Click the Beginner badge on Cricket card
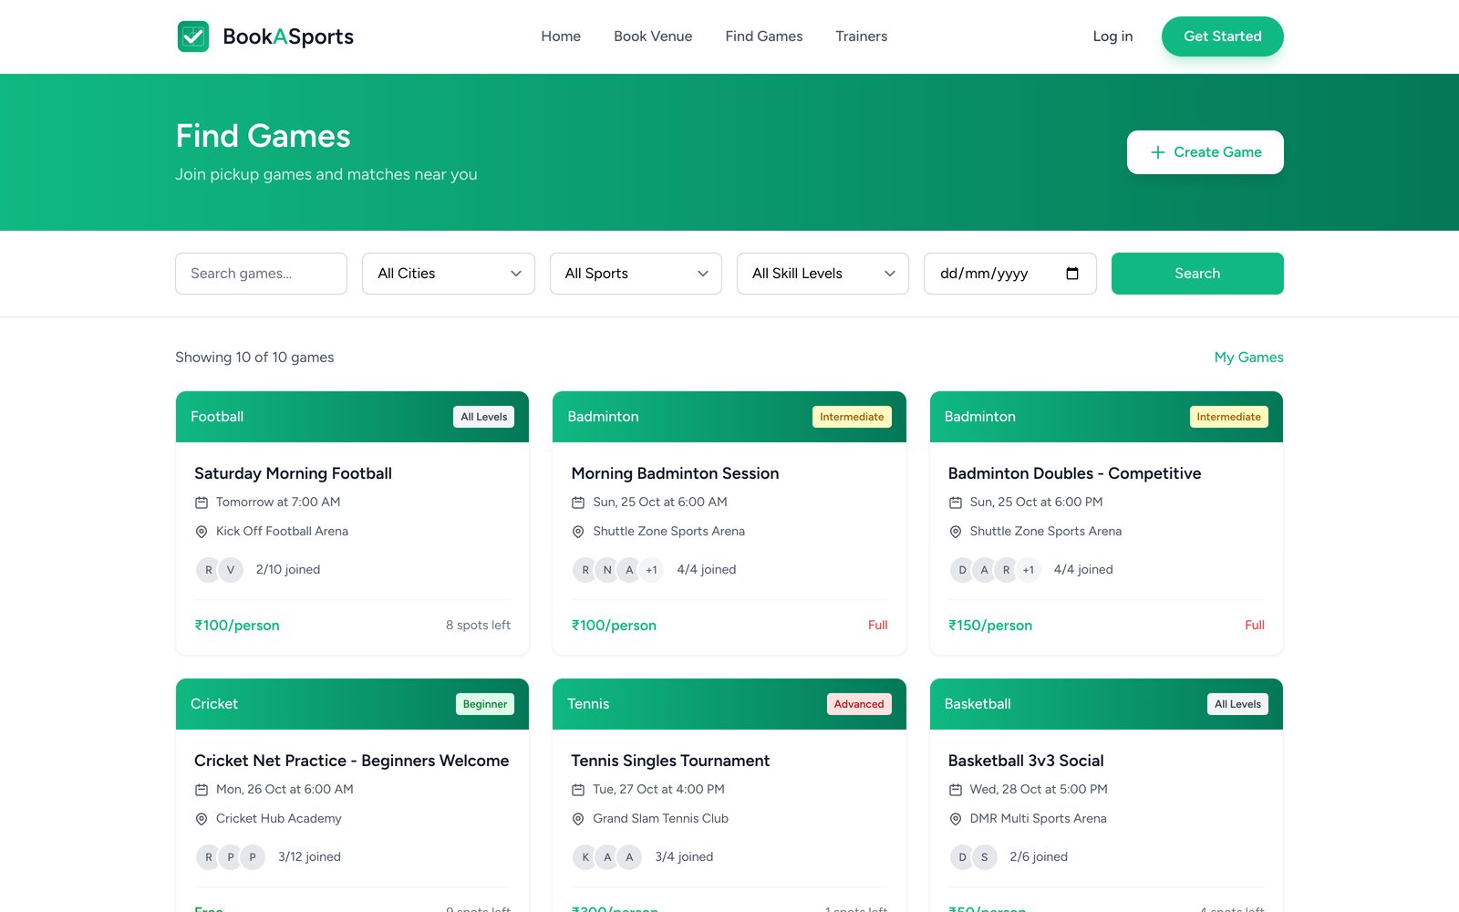The image size is (1459, 912). 485,704
